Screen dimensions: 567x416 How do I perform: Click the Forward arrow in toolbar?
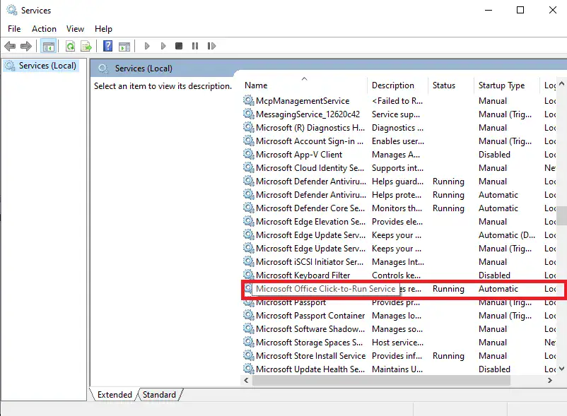(26, 47)
